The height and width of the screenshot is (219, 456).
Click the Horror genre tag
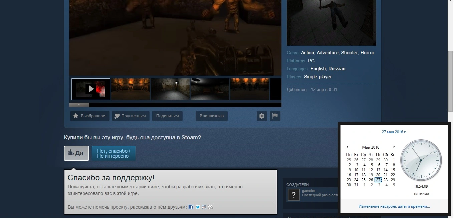(x=367, y=53)
